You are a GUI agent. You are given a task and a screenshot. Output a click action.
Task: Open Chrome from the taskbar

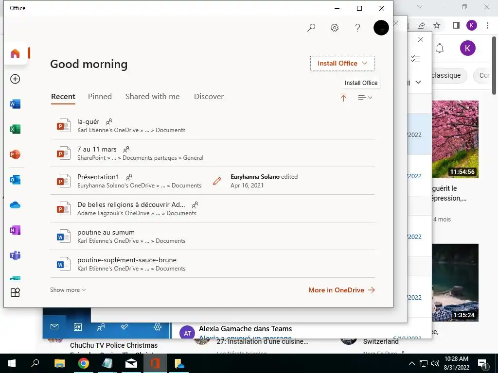84,363
